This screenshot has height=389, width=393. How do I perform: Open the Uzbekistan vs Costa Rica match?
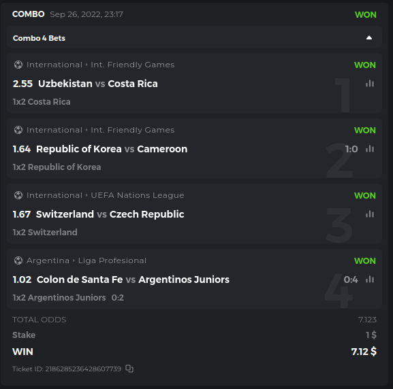coord(98,84)
